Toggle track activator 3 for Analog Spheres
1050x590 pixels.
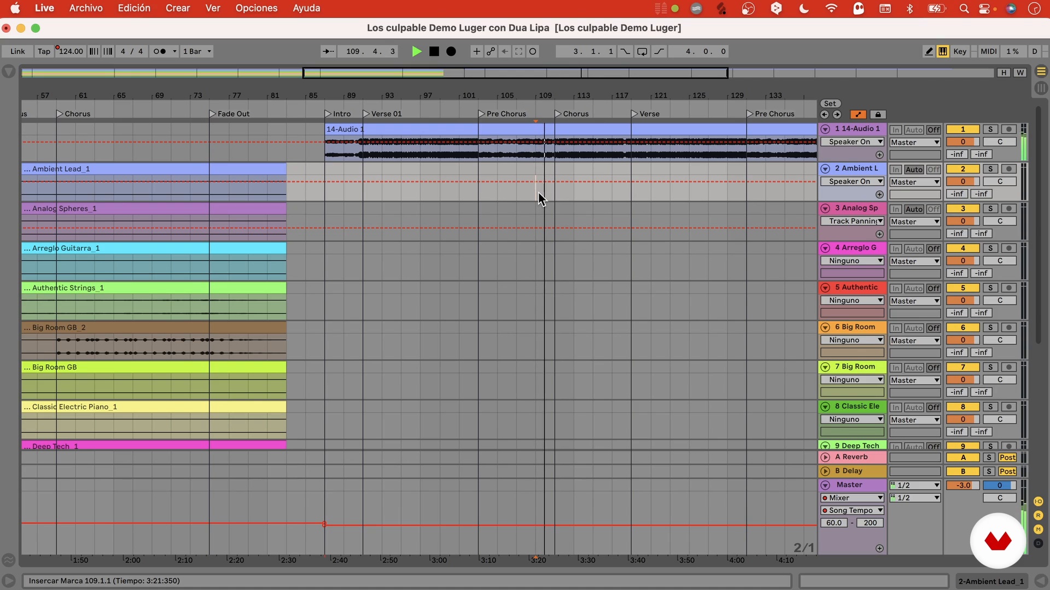(x=963, y=209)
